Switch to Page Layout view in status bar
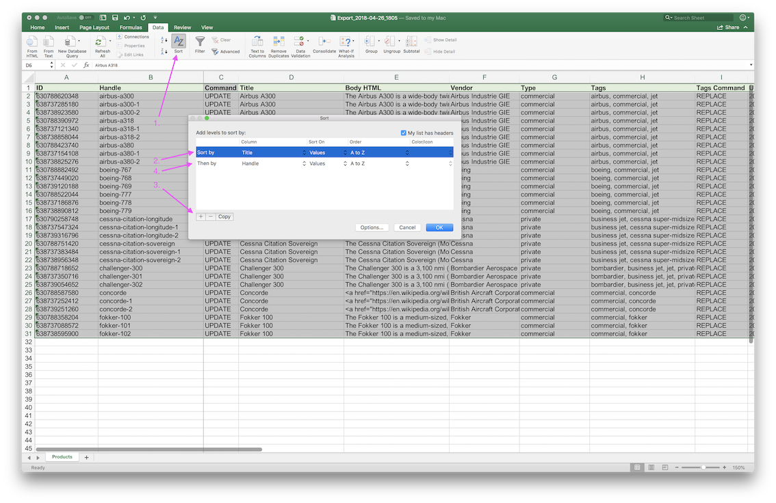 point(651,467)
